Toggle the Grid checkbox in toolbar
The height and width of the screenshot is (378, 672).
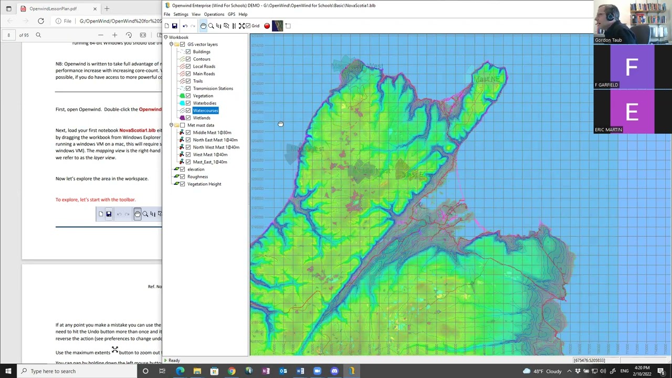click(248, 26)
